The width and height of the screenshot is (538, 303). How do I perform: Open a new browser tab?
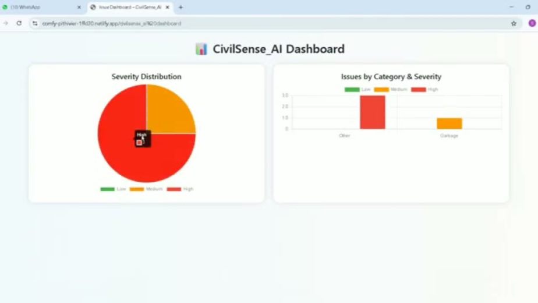pyautogui.click(x=181, y=7)
